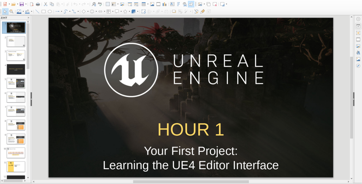Screen dimensions: 362x184
Task: Select the Line drawing tool
Action: pos(37,12)
